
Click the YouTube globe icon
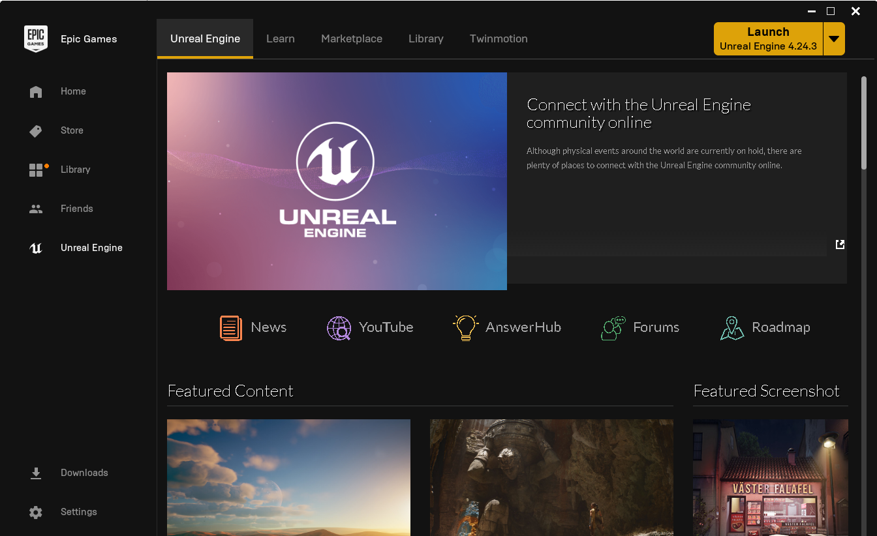(x=339, y=328)
